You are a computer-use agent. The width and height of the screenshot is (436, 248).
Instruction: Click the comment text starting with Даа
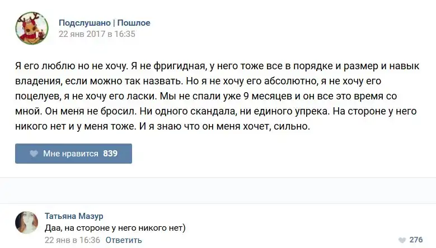114,228
